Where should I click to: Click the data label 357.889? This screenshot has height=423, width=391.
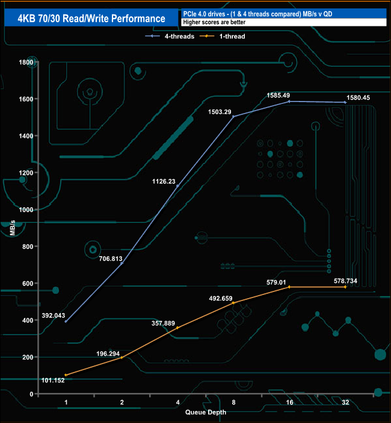pyautogui.click(x=163, y=323)
